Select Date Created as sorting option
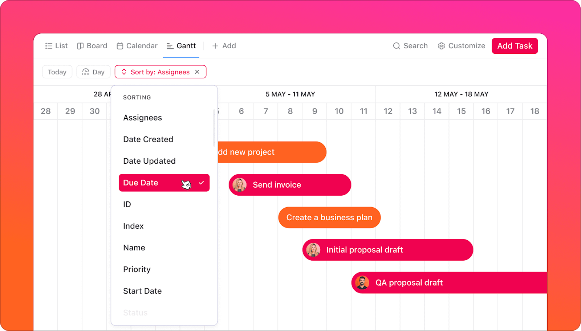 (148, 139)
